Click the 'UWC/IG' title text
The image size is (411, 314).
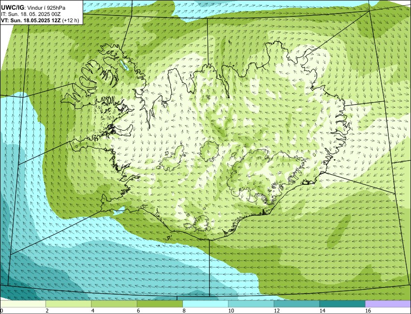coord(12,8)
